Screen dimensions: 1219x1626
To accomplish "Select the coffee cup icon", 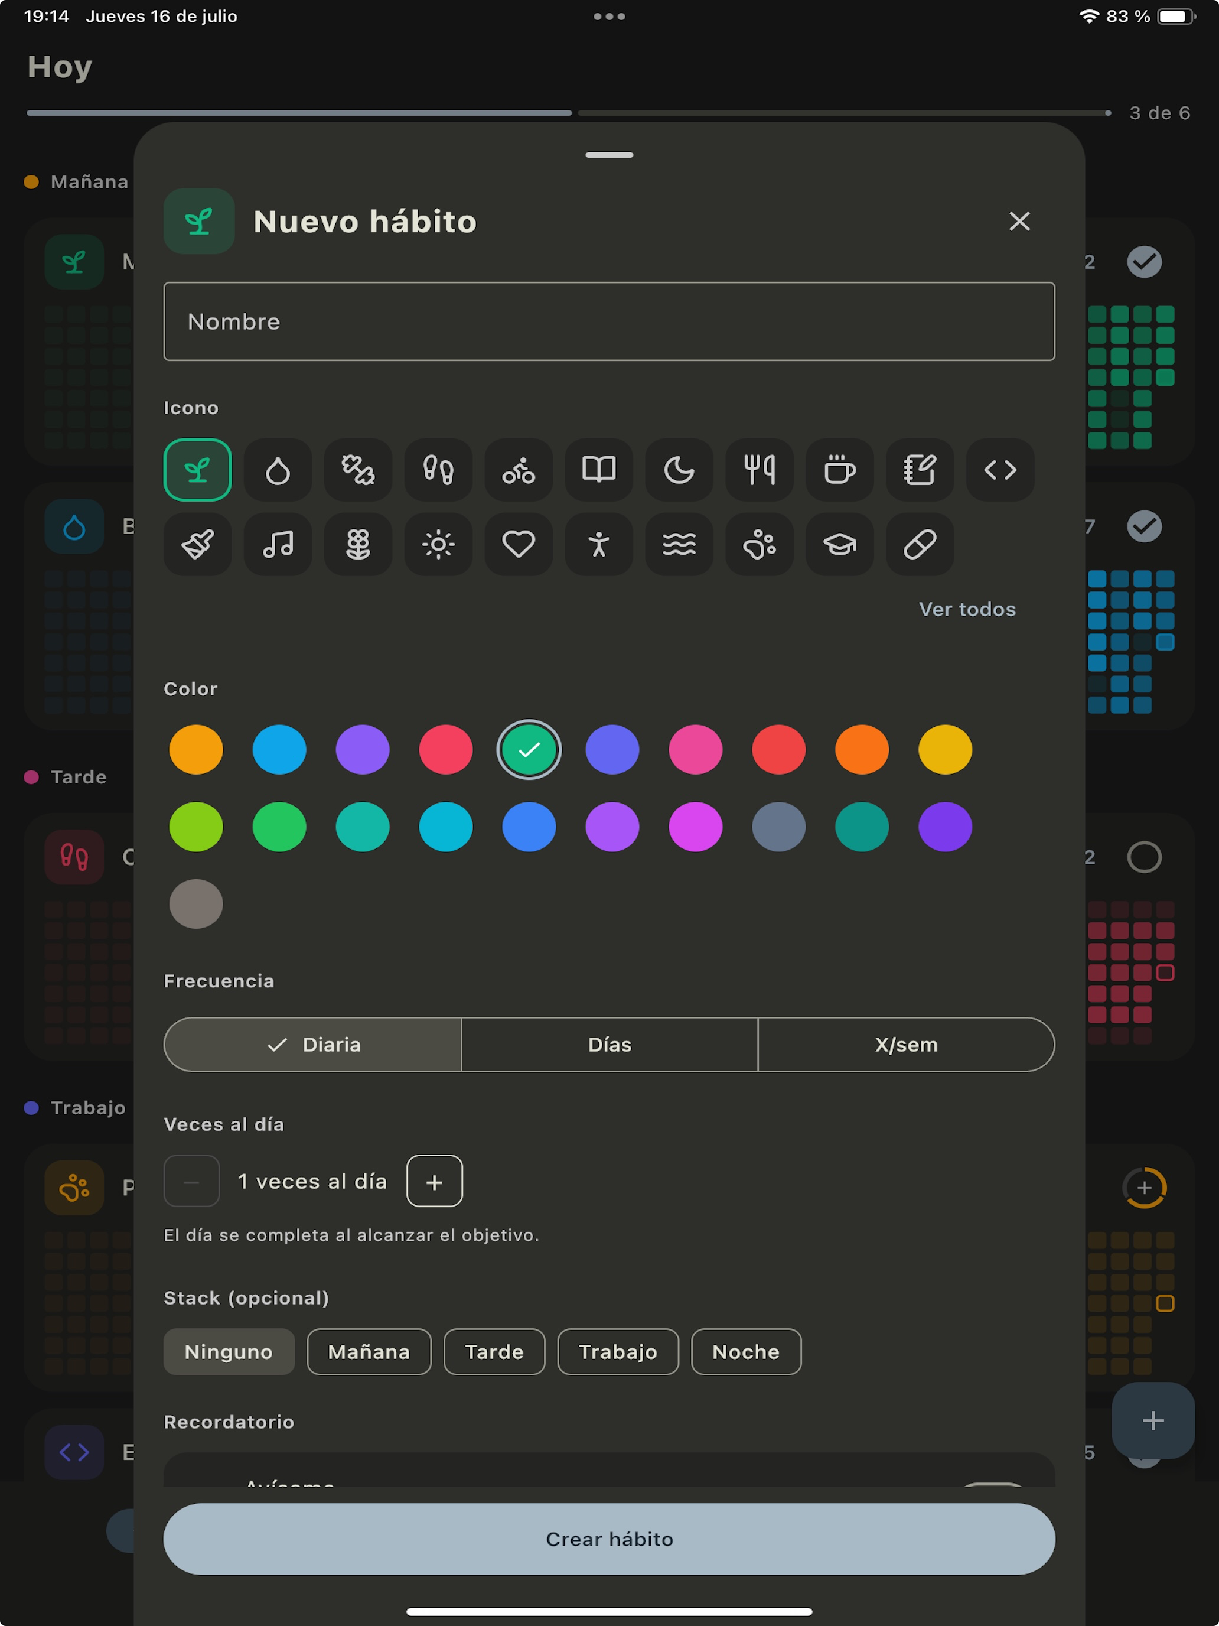I will (x=839, y=470).
